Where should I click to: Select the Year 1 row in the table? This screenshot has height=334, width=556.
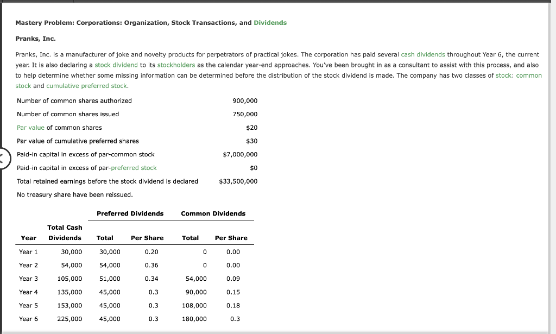(28, 251)
